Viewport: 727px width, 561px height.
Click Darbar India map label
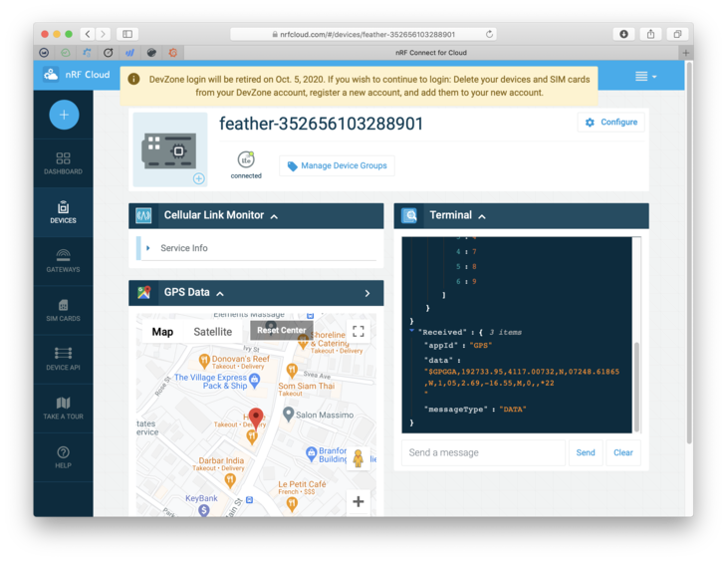[x=221, y=460]
